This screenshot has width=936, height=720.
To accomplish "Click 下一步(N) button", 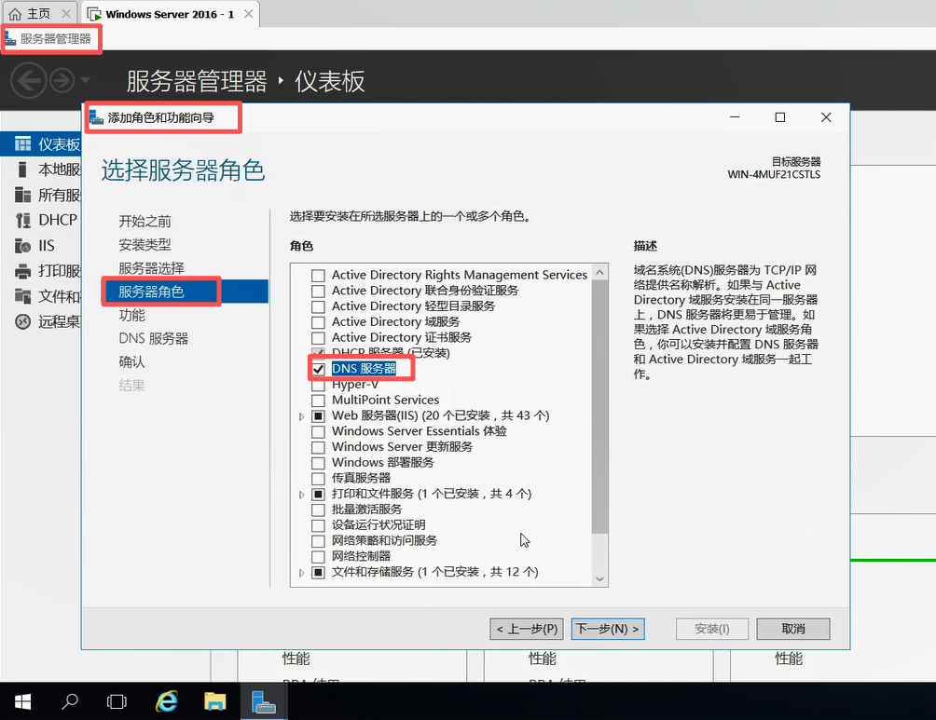I will pyautogui.click(x=608, y=629).
